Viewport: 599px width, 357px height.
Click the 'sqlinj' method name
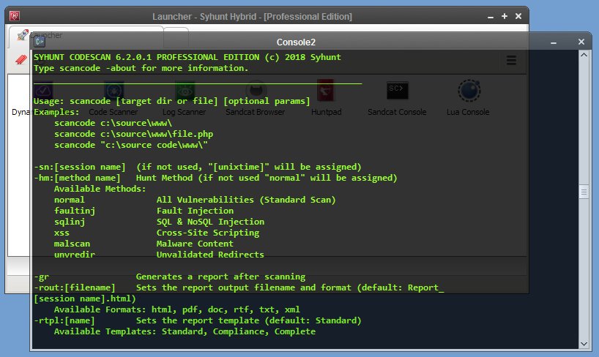(70, 222)
